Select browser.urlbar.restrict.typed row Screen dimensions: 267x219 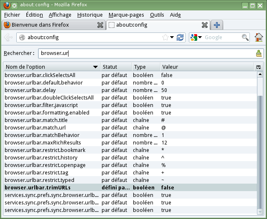tap(130, 180)
